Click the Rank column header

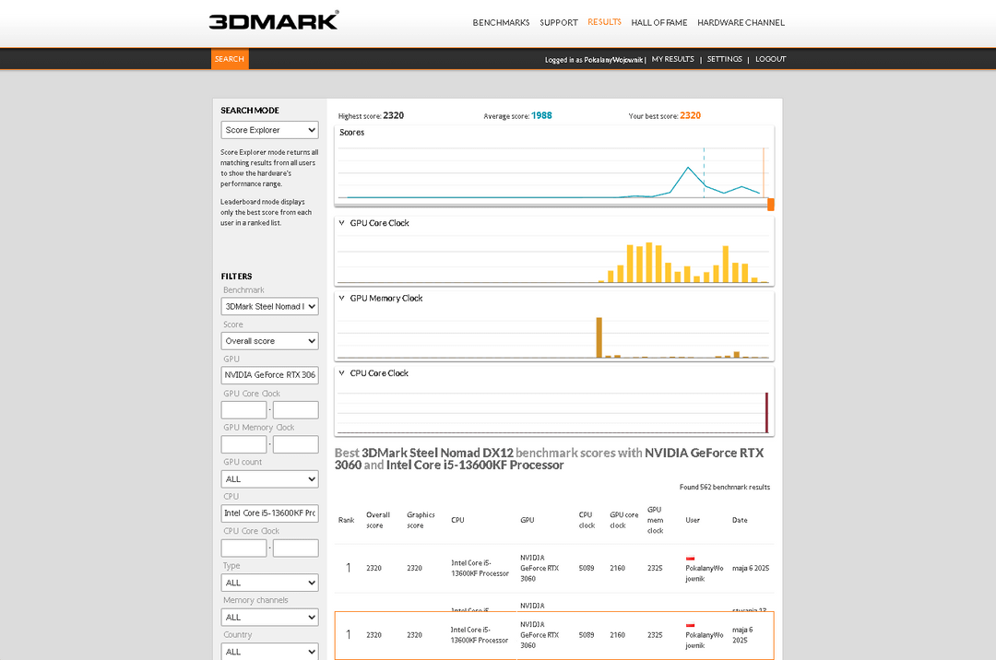pyautogui.click(x=346, y=521)
